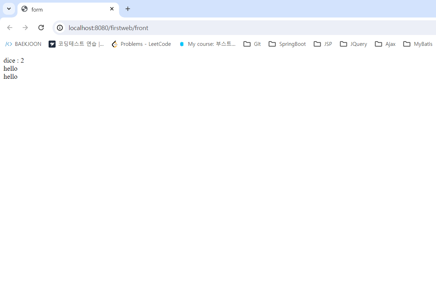Open the SpringBoot bookmarks folder
This screenshot has height=289, width=436.
point(287,44)
